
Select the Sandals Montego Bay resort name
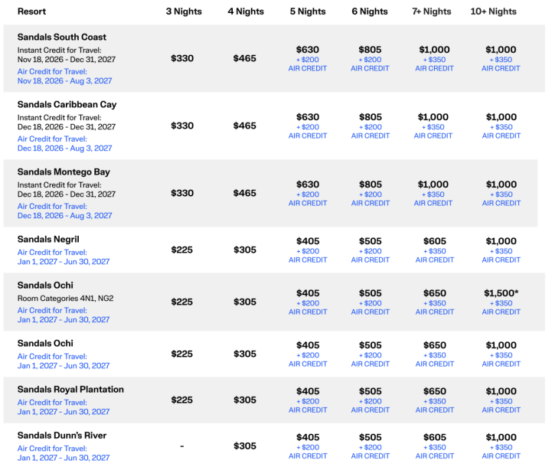pyautogui.click(x=64, y=171)
